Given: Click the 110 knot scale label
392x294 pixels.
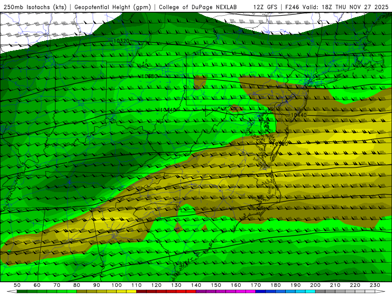Looking at the screenshot, I should pyautogui.click(x=137, y=285).
